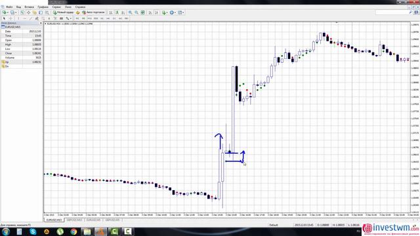Screen dimensions: 420x236
Task: Click the Default profile in status bar
Action: click(x=274, y=225)
